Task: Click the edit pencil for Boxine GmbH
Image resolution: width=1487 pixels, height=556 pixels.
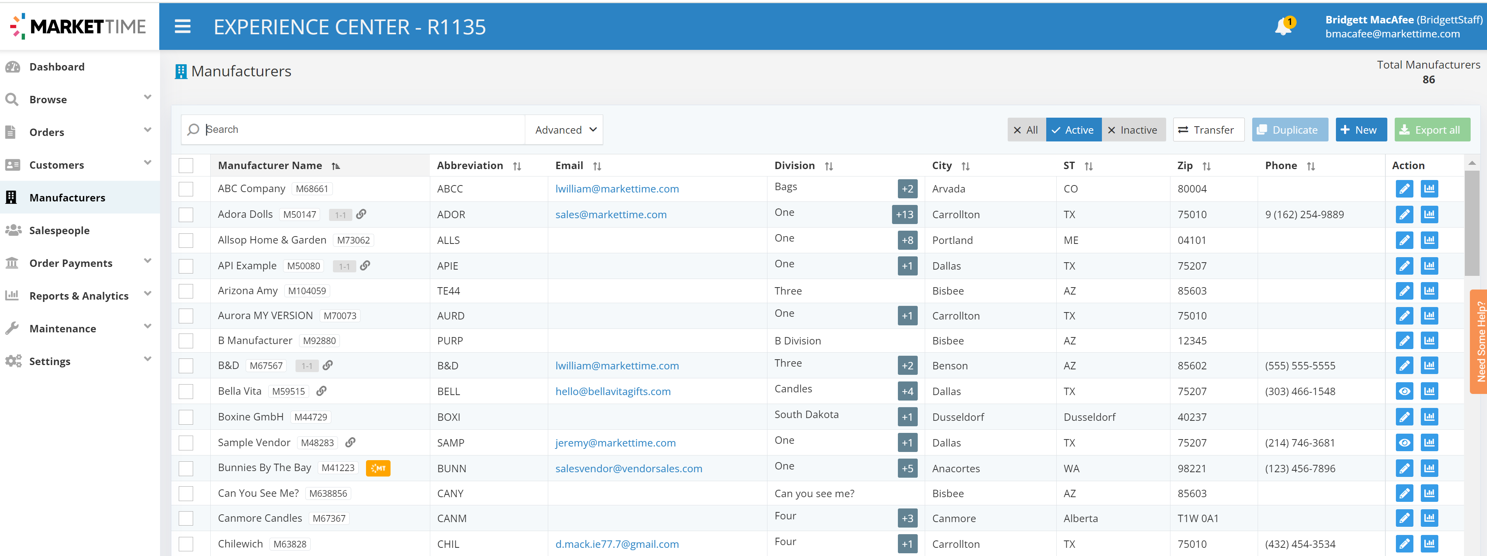Action: (1404, 417)
